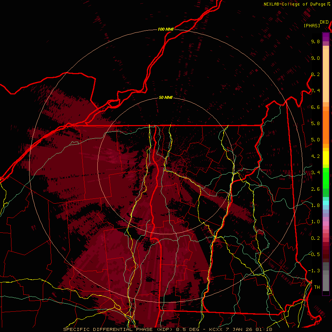Click the 50 NMI range ring label

(x=166, y=98)
